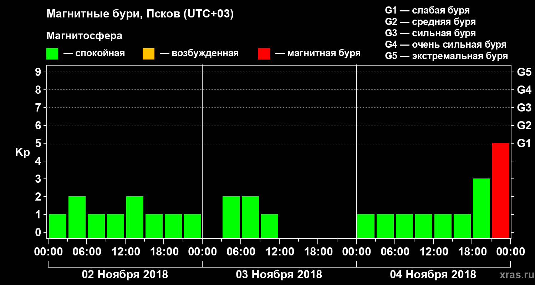Screen dimensions: 535x285
Task: Click the '03 Ноября 2018' date label
Action: [279, 275]
